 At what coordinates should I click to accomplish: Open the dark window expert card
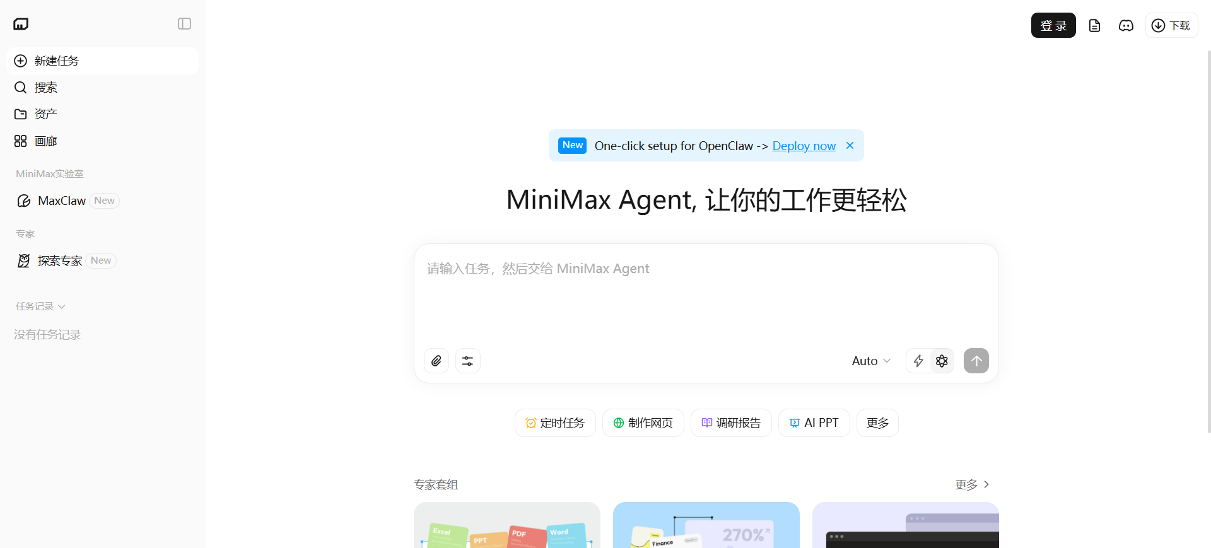click(906, 525)
